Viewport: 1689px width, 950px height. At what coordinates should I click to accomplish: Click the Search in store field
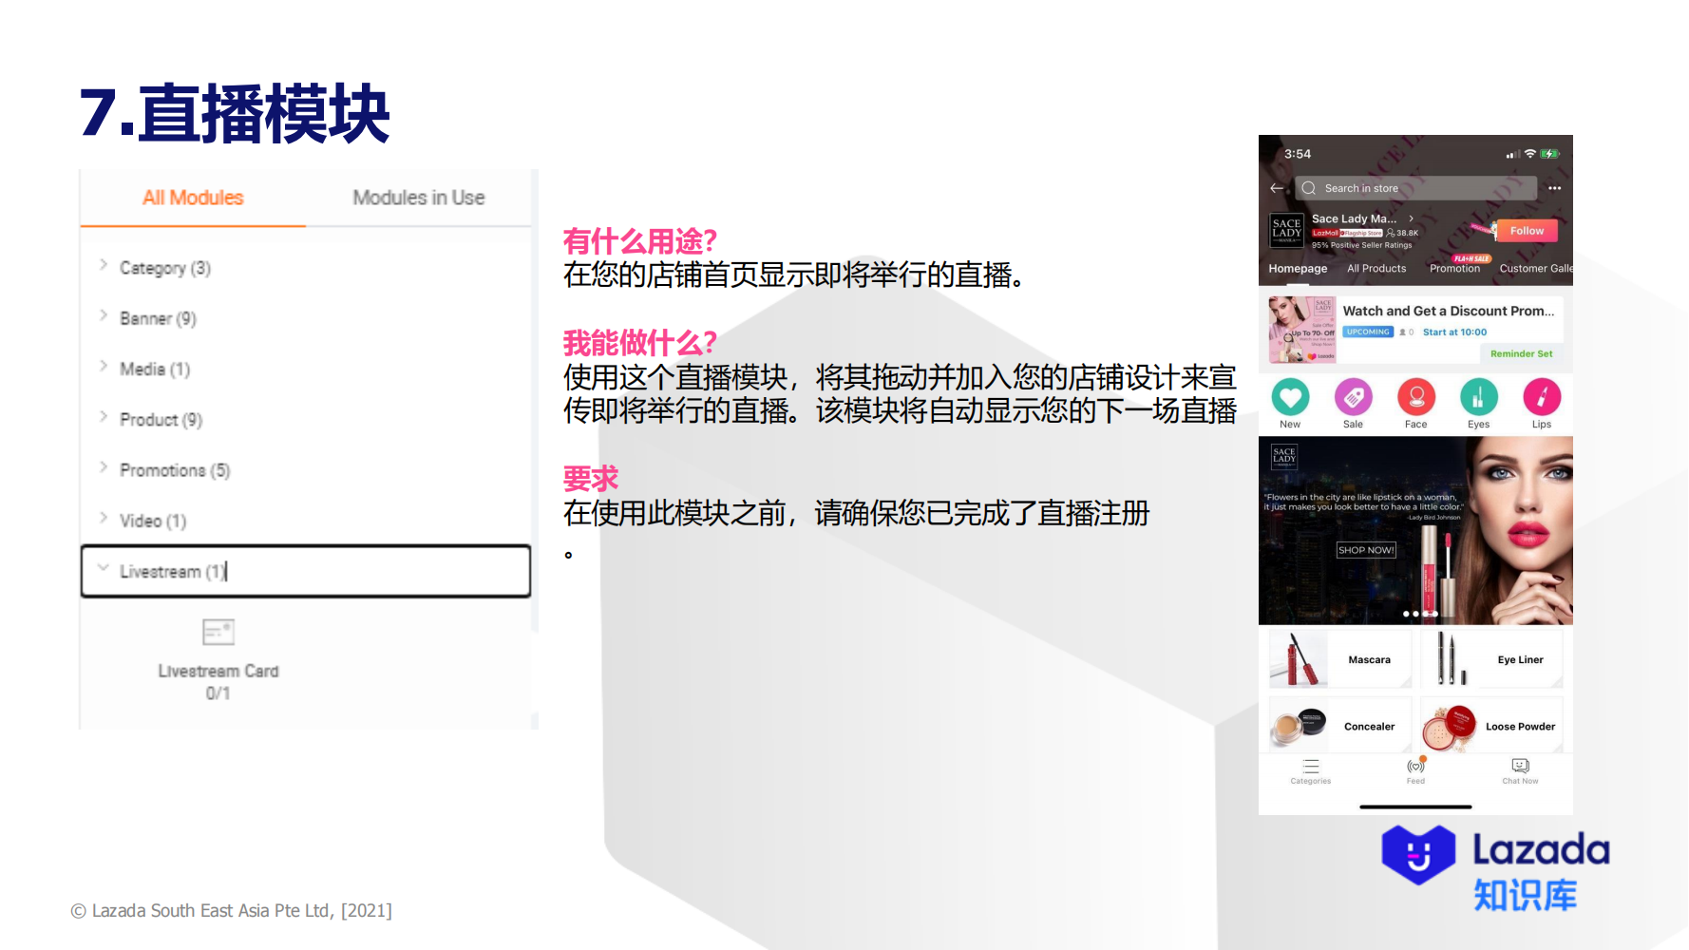pos(1415,188)
